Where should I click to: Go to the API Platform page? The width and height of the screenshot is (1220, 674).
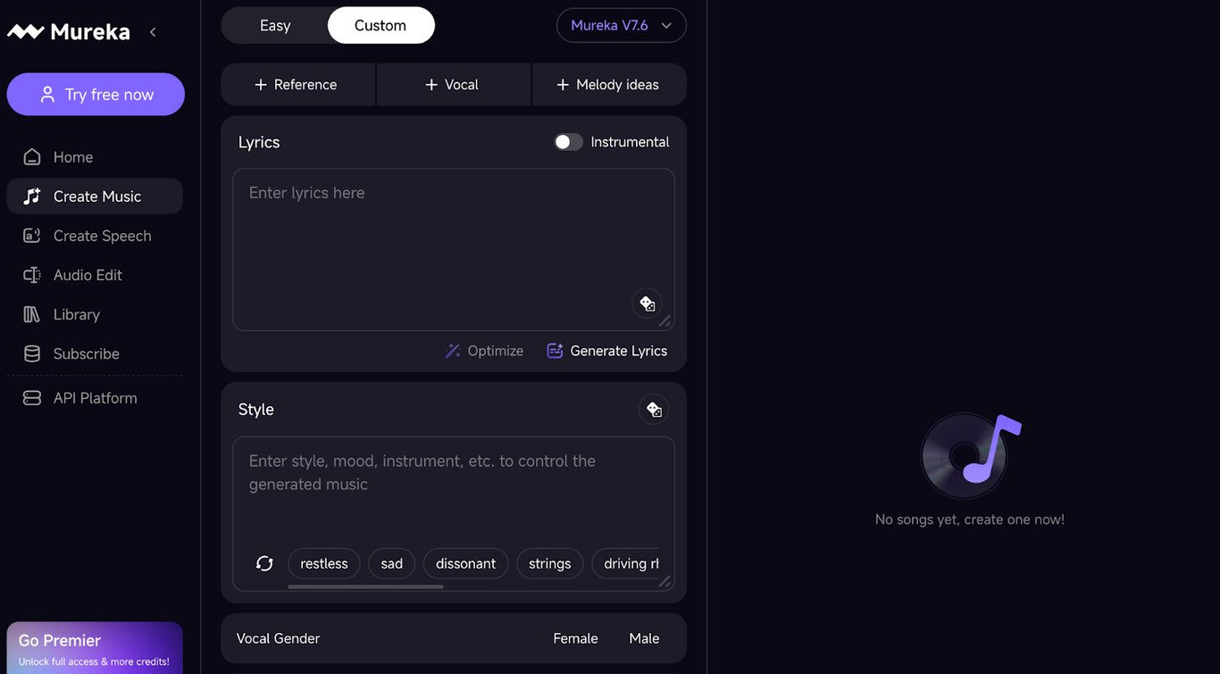click(95, 397)
